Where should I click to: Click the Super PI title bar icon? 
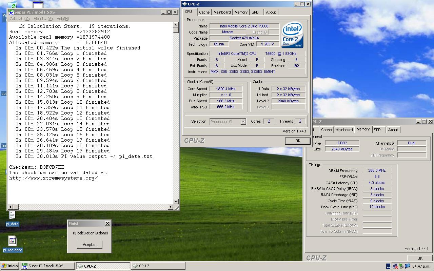[11, 12]
